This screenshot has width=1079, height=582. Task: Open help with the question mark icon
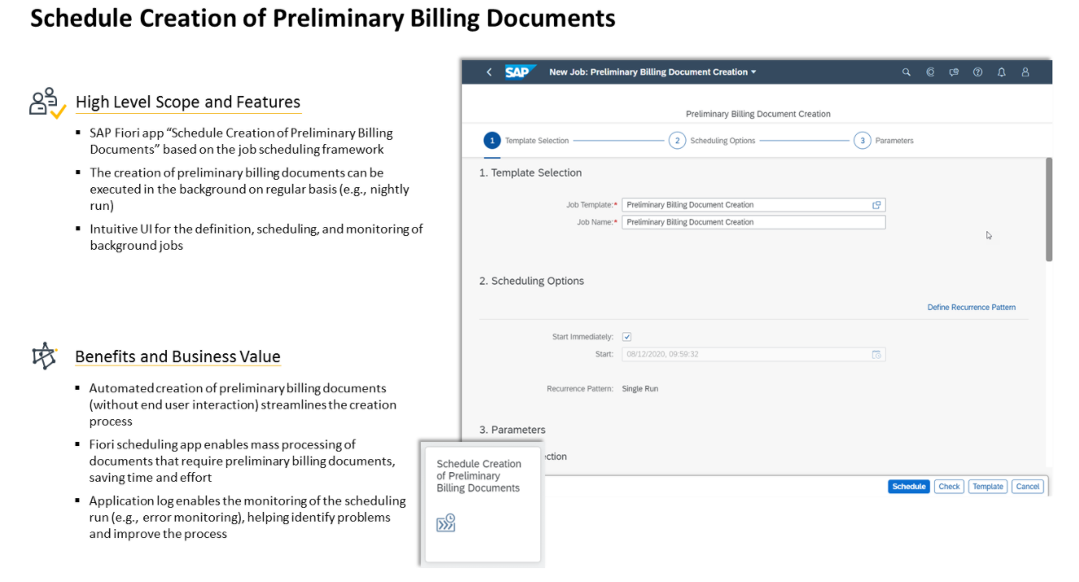pyautogui.click(x=977, y=72)
